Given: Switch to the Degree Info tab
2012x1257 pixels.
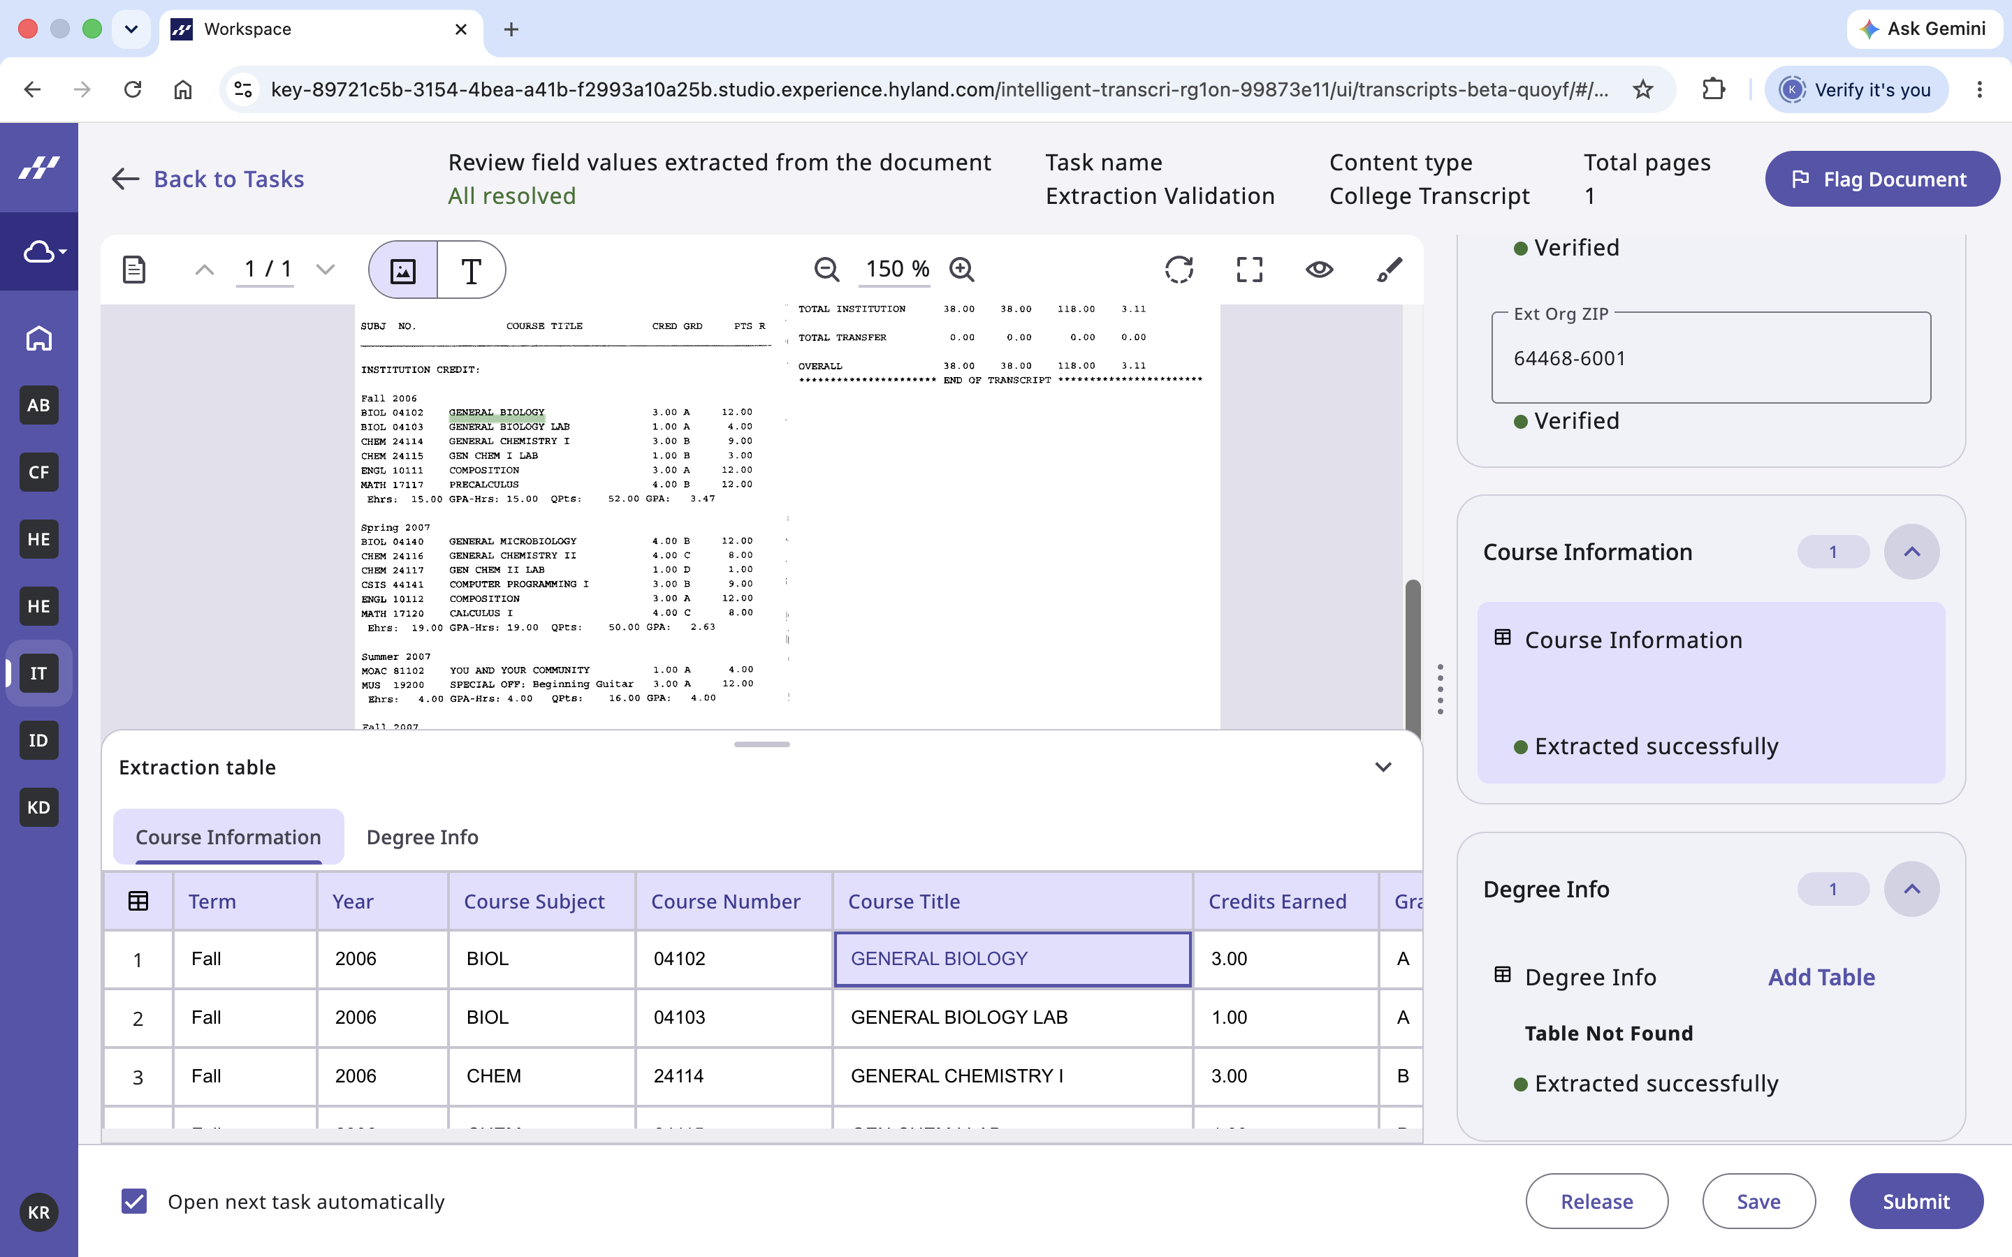Looking at the screenshot, I should coord(423,837).
